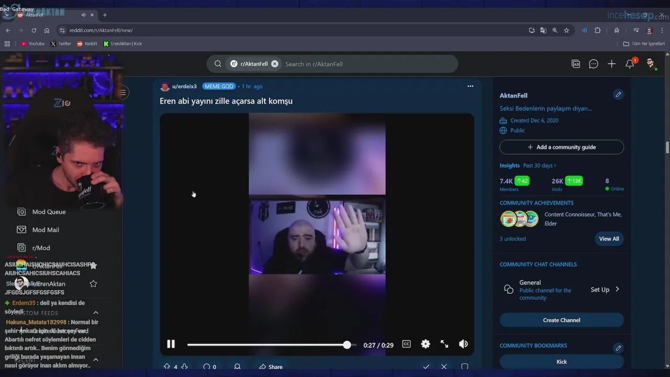Open moderator shield actions on post

click(464, 367)
